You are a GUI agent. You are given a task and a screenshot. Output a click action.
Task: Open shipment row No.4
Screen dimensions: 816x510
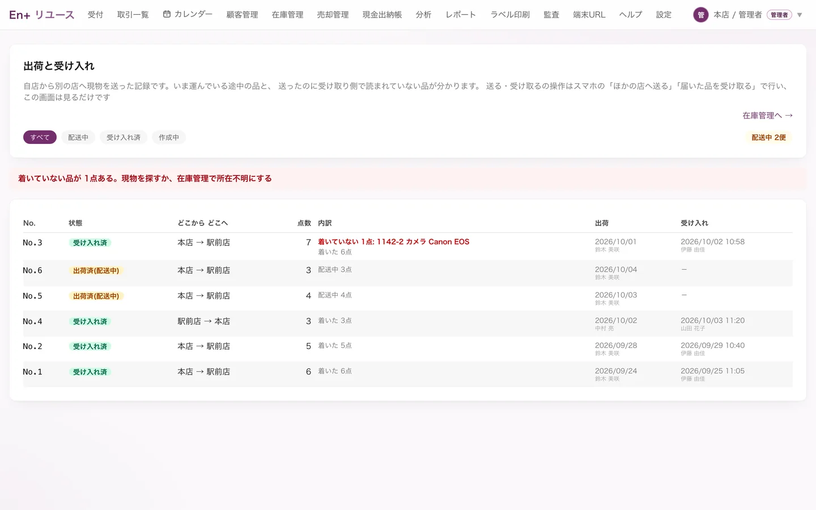[x=408, y=324]
